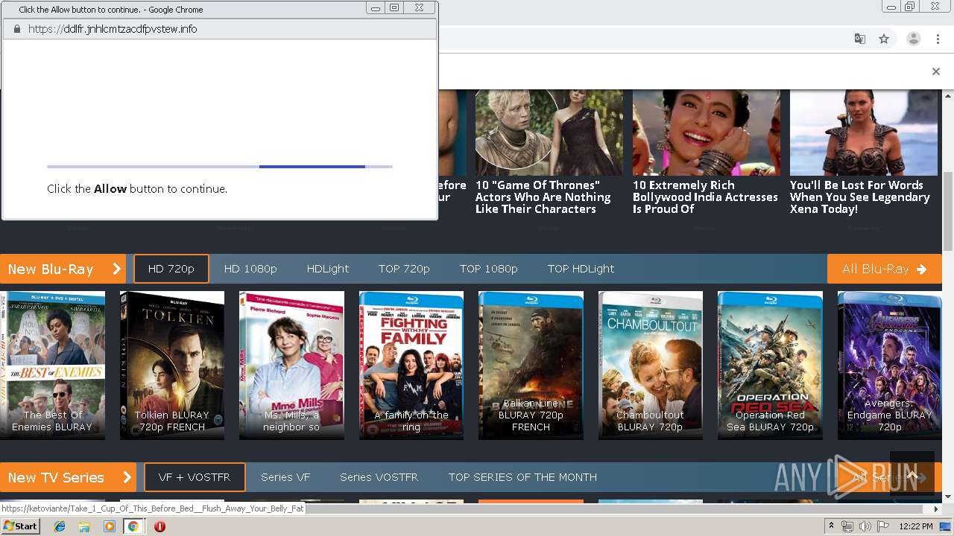Click the chevron next to New TV Series
954x536 pixels.
[127, 477]
